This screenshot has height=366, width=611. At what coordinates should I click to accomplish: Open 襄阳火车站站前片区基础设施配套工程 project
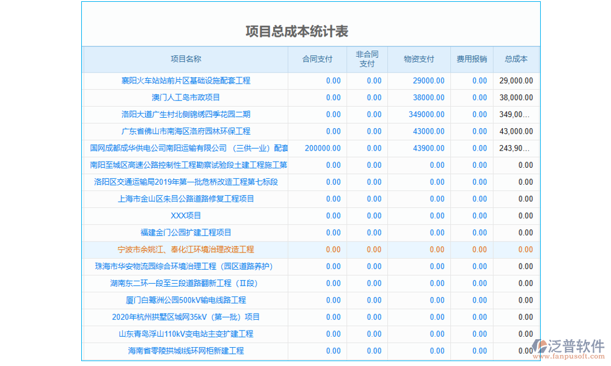coord(185,81)
